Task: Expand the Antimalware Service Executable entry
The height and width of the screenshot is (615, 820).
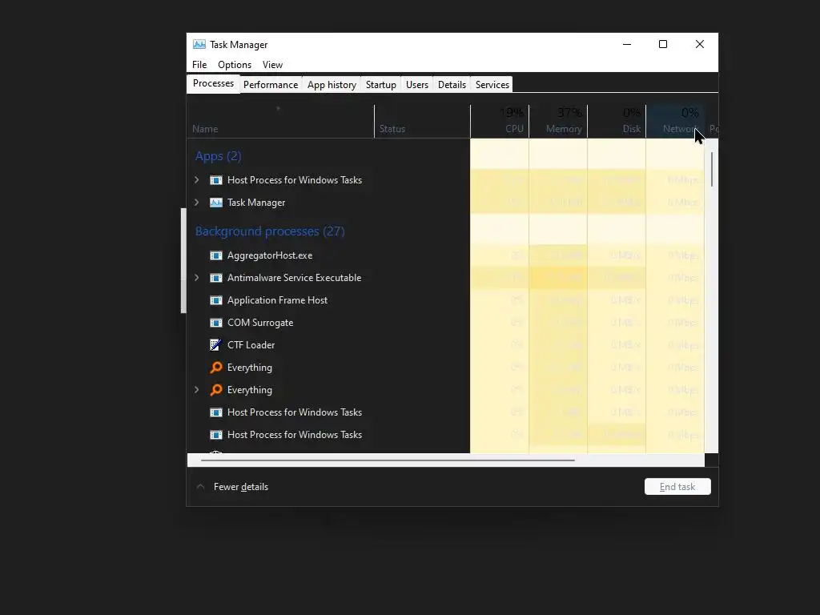Action: tap(197, 278)
